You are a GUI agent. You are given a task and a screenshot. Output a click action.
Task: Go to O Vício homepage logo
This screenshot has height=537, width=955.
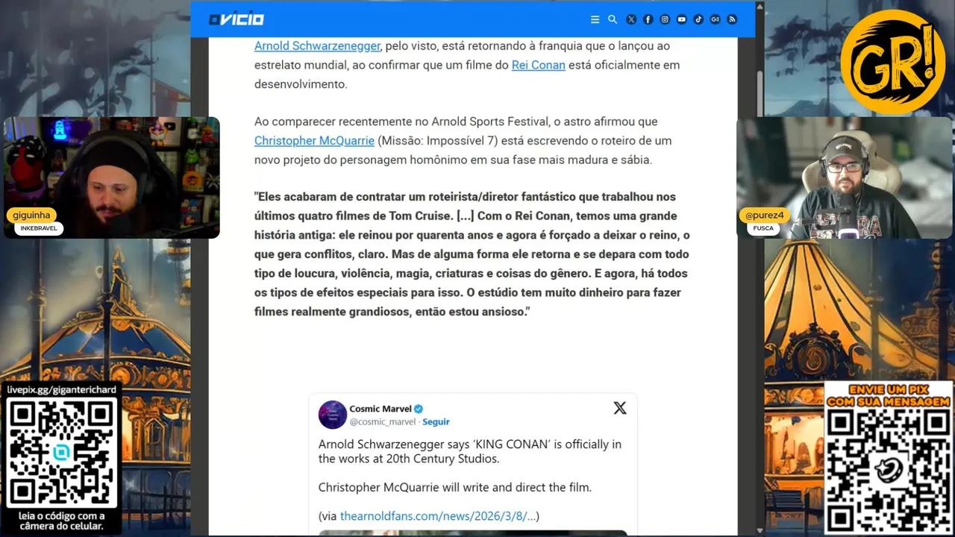click(236, 19)
